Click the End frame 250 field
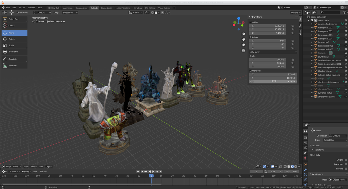 coord(291,172)
